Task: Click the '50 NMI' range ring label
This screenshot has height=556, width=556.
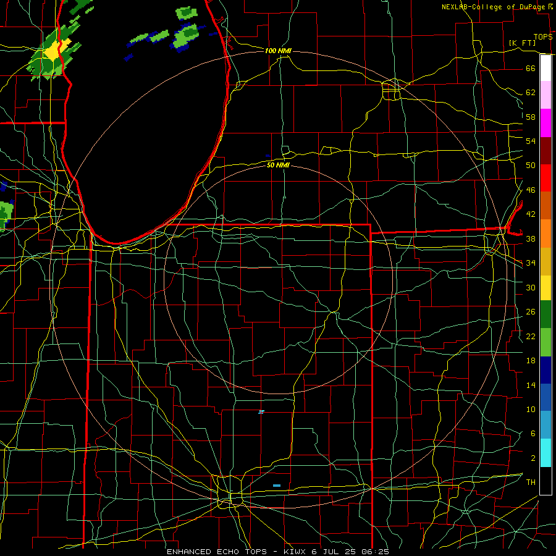Action: [x=278, y=165]
